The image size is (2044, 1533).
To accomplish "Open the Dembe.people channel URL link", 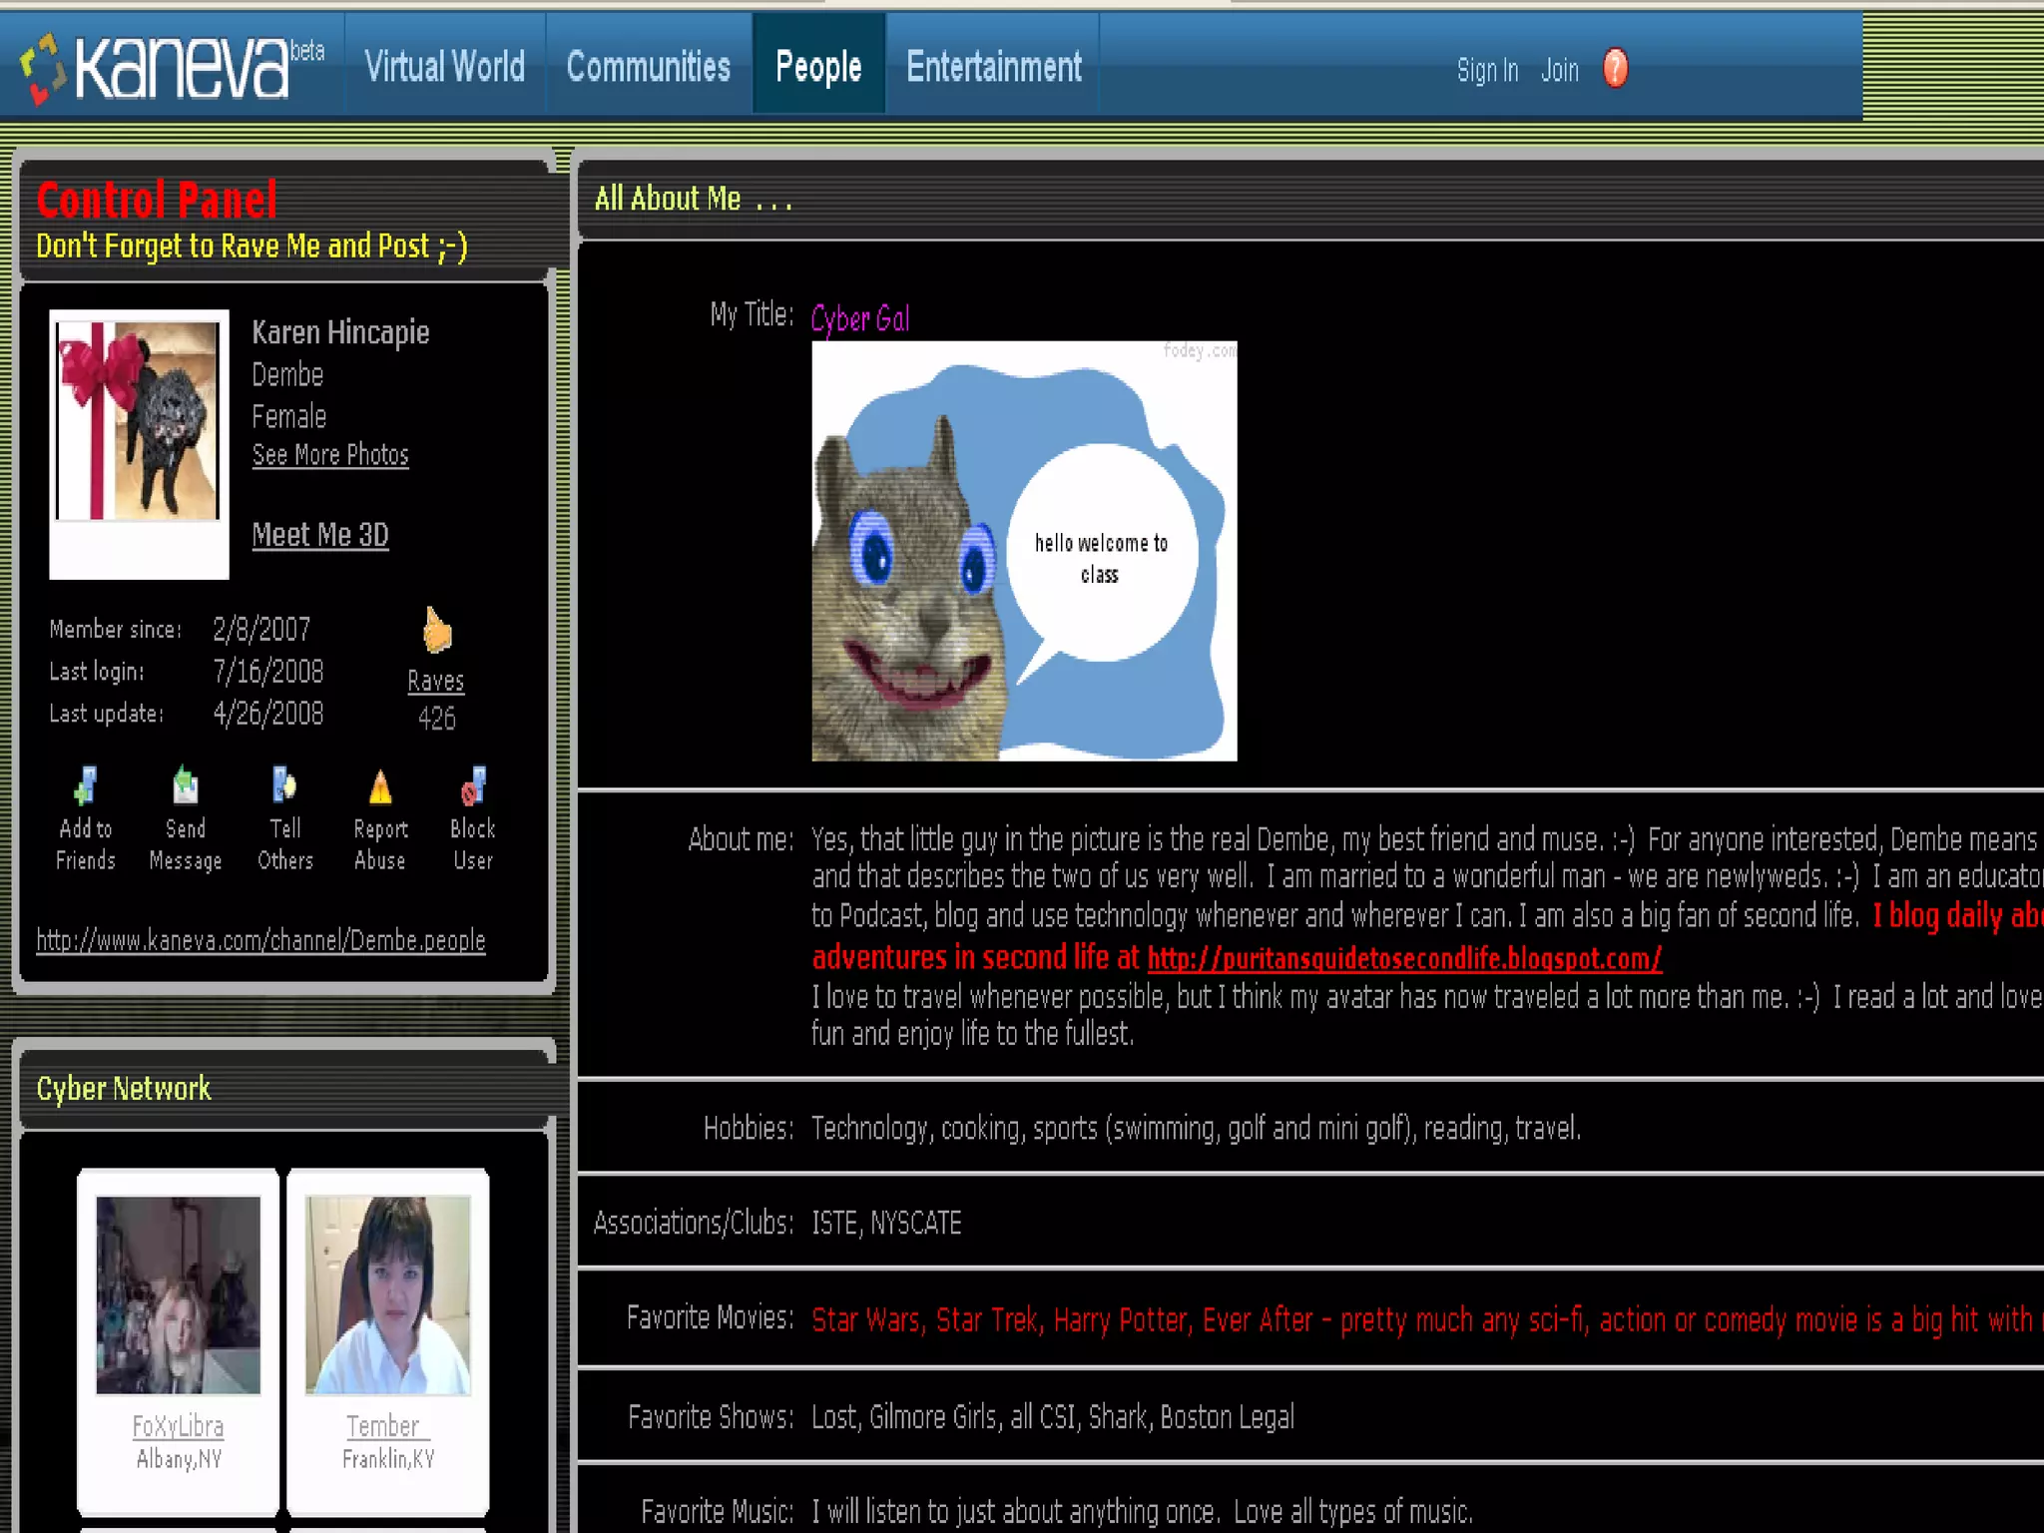I will point(261,940).
